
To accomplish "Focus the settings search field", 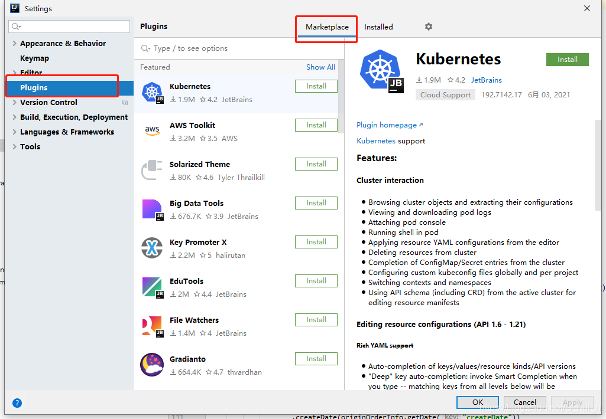I will (69, 26).
